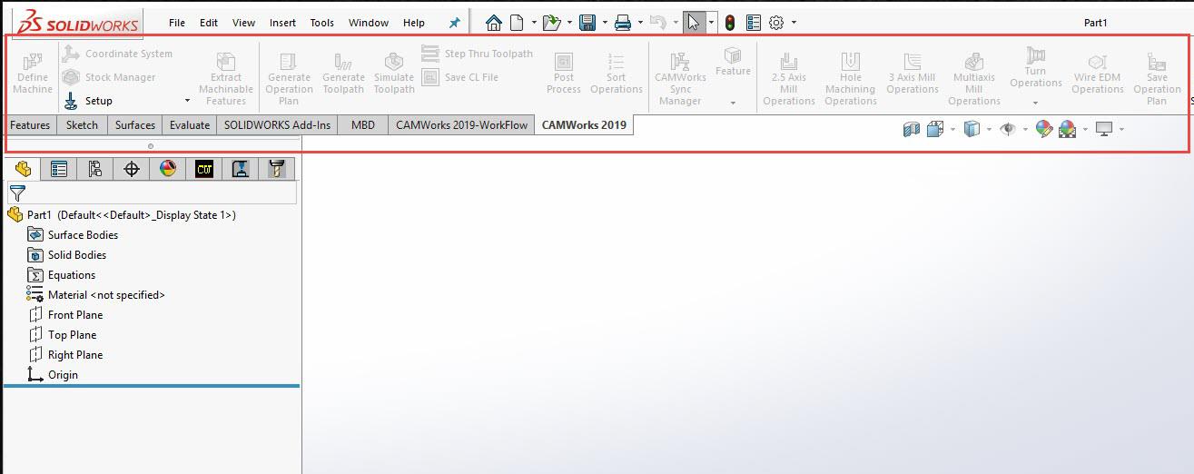1194x474 pixels.
Task: Click the Stock Manager command
Action: 109,77
